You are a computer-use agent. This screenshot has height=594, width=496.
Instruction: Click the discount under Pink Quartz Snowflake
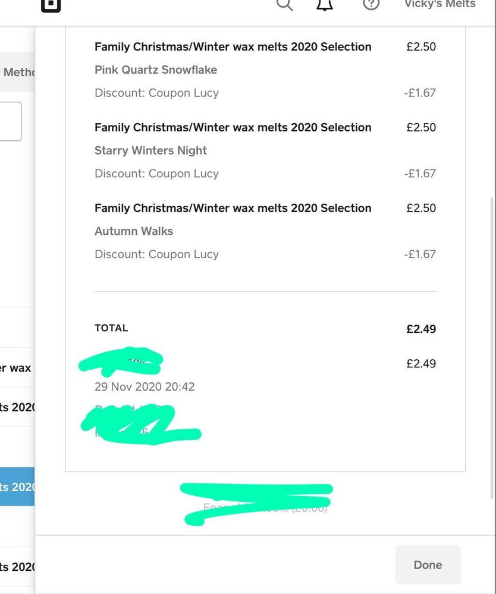[x=156, y=93]
